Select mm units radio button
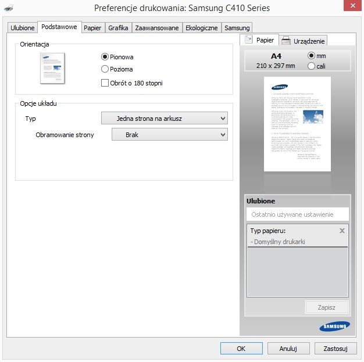Screen dimensions: 364x362 [311, 56]
